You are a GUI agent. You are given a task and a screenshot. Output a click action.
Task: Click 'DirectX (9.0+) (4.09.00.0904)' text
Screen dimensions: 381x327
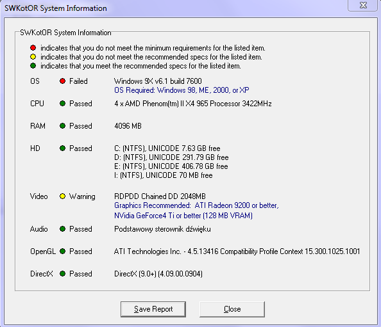tap(158, 274)
